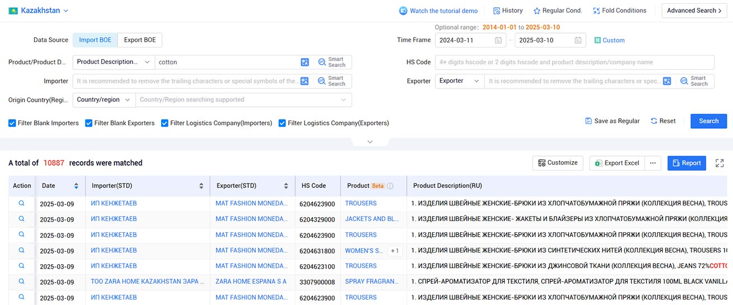This screenshot has height=305, width=733.
Task: Open start date picker 2024-03-11
Action: pos(470,40)
